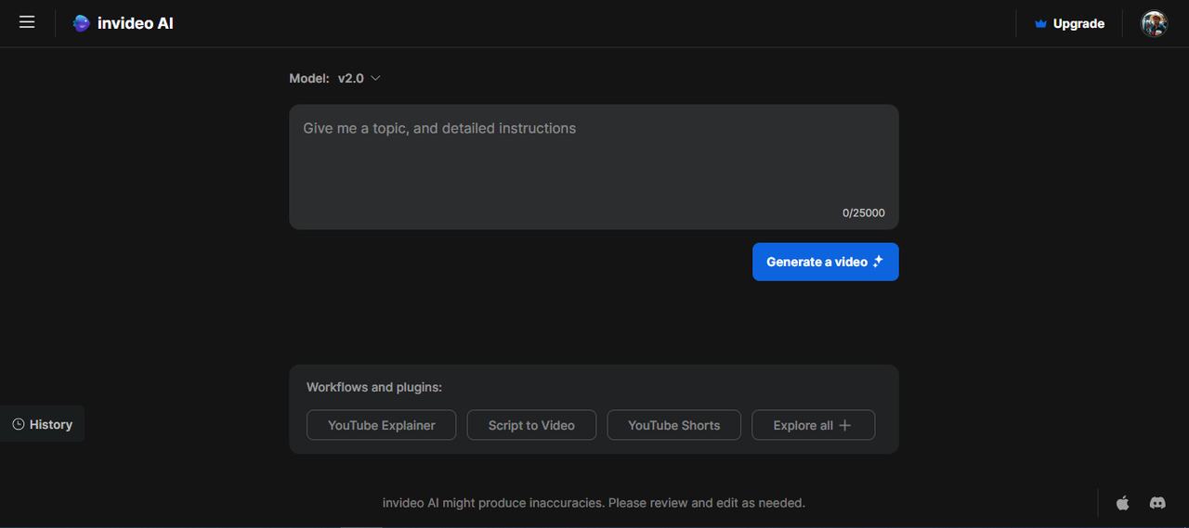
Task: Click the Upgrade crown button
Action: coord(1069,23)
